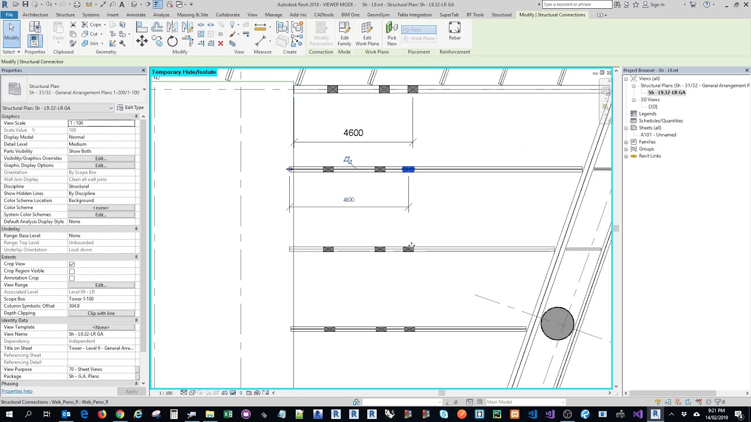Open Properties help link
The image size is (751, 422).
pyautogui.click(x=17, y=391)
